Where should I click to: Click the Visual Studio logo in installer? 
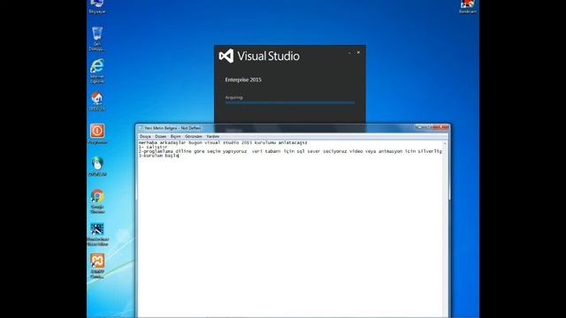click(226, 57)
